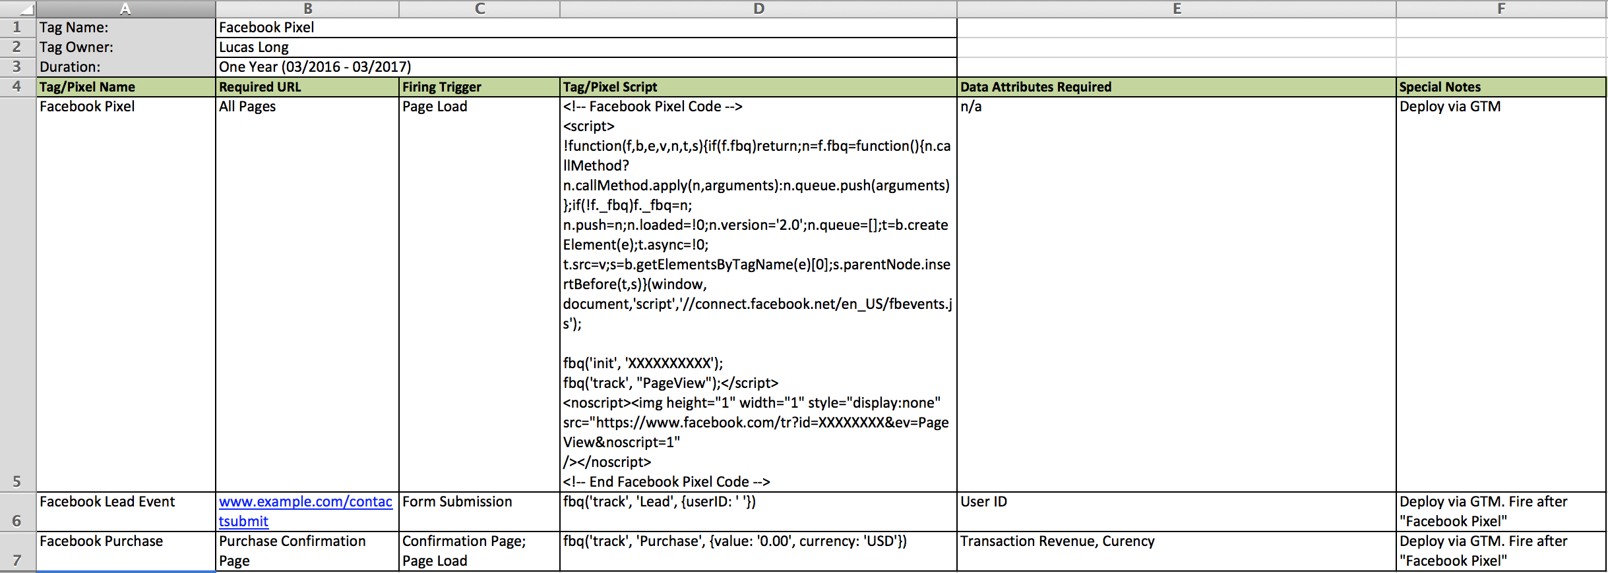Select 'Purchase Confirmation Page' cell
1608x573 pixels.
point(307,551)
